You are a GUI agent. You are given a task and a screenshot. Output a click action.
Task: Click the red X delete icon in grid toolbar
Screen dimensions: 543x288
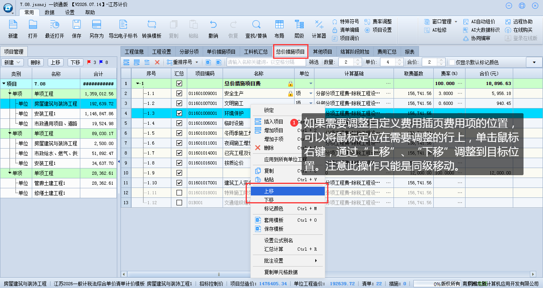tap(157, 62)
